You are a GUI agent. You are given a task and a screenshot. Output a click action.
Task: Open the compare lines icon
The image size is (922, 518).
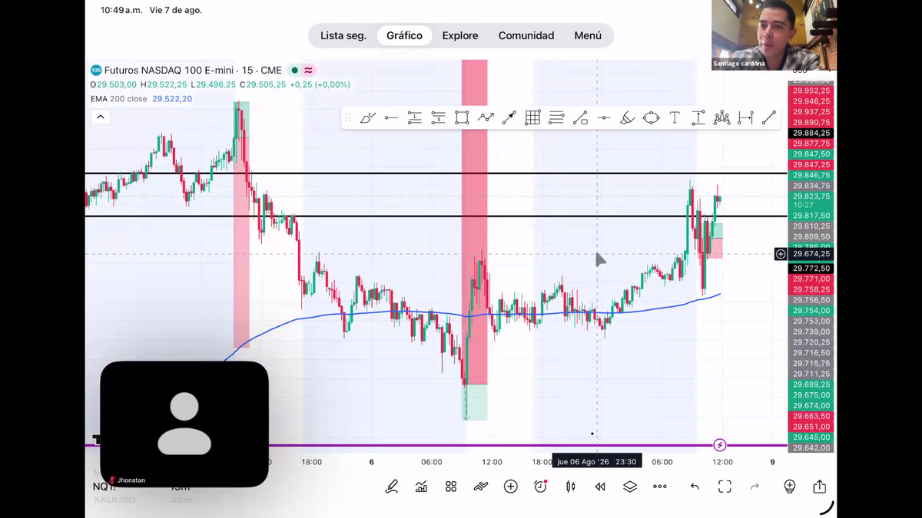(481, 487)
